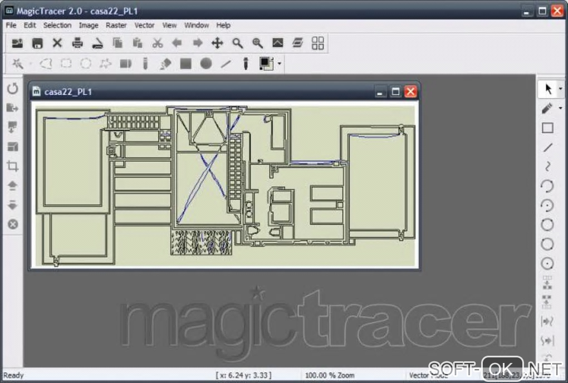Click the floor plan drawing canvas

click(225, 185)
